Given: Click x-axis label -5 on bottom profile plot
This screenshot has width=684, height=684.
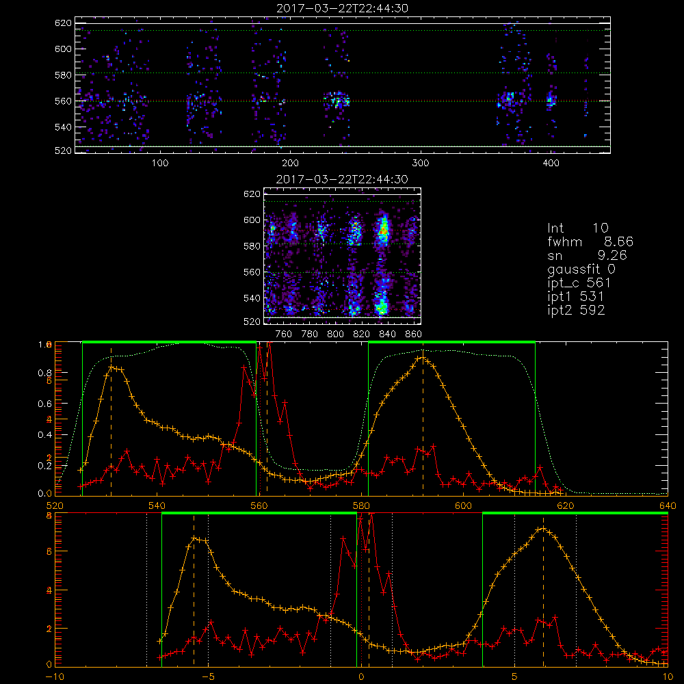Looking at the screenshot, I should coord(208,677).
